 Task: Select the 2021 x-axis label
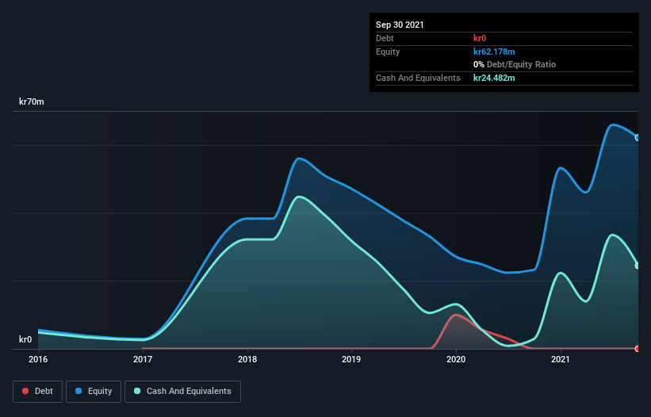(x=561, y=359)
